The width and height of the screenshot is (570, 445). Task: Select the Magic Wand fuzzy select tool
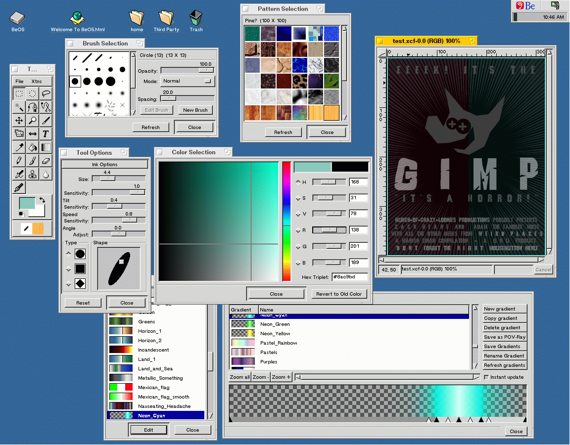click(19, 107)
